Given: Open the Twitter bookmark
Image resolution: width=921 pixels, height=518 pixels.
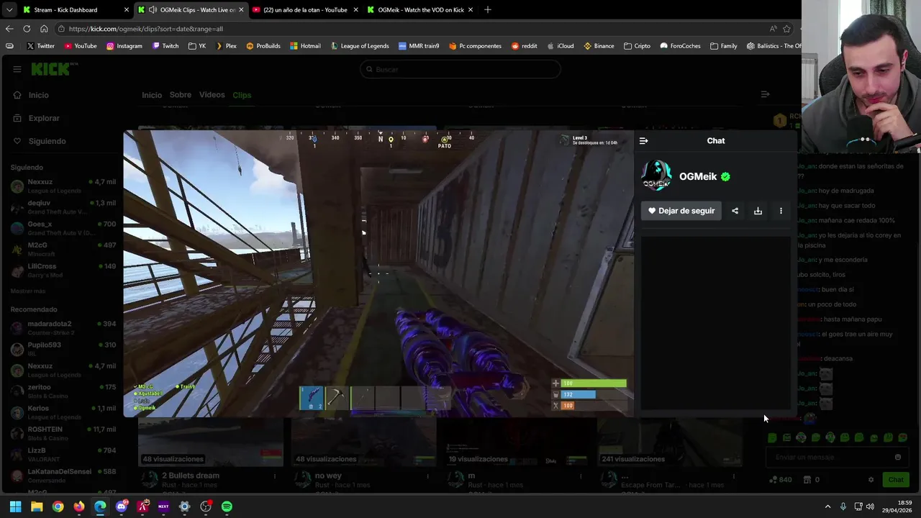Looking at the screenshot, I should 40,45.
